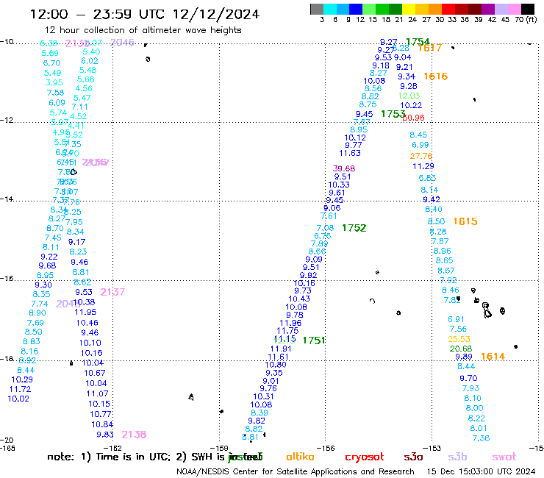544x478 pixels.
Task: Click the green time label 1752
Action: tap(354, 228)
